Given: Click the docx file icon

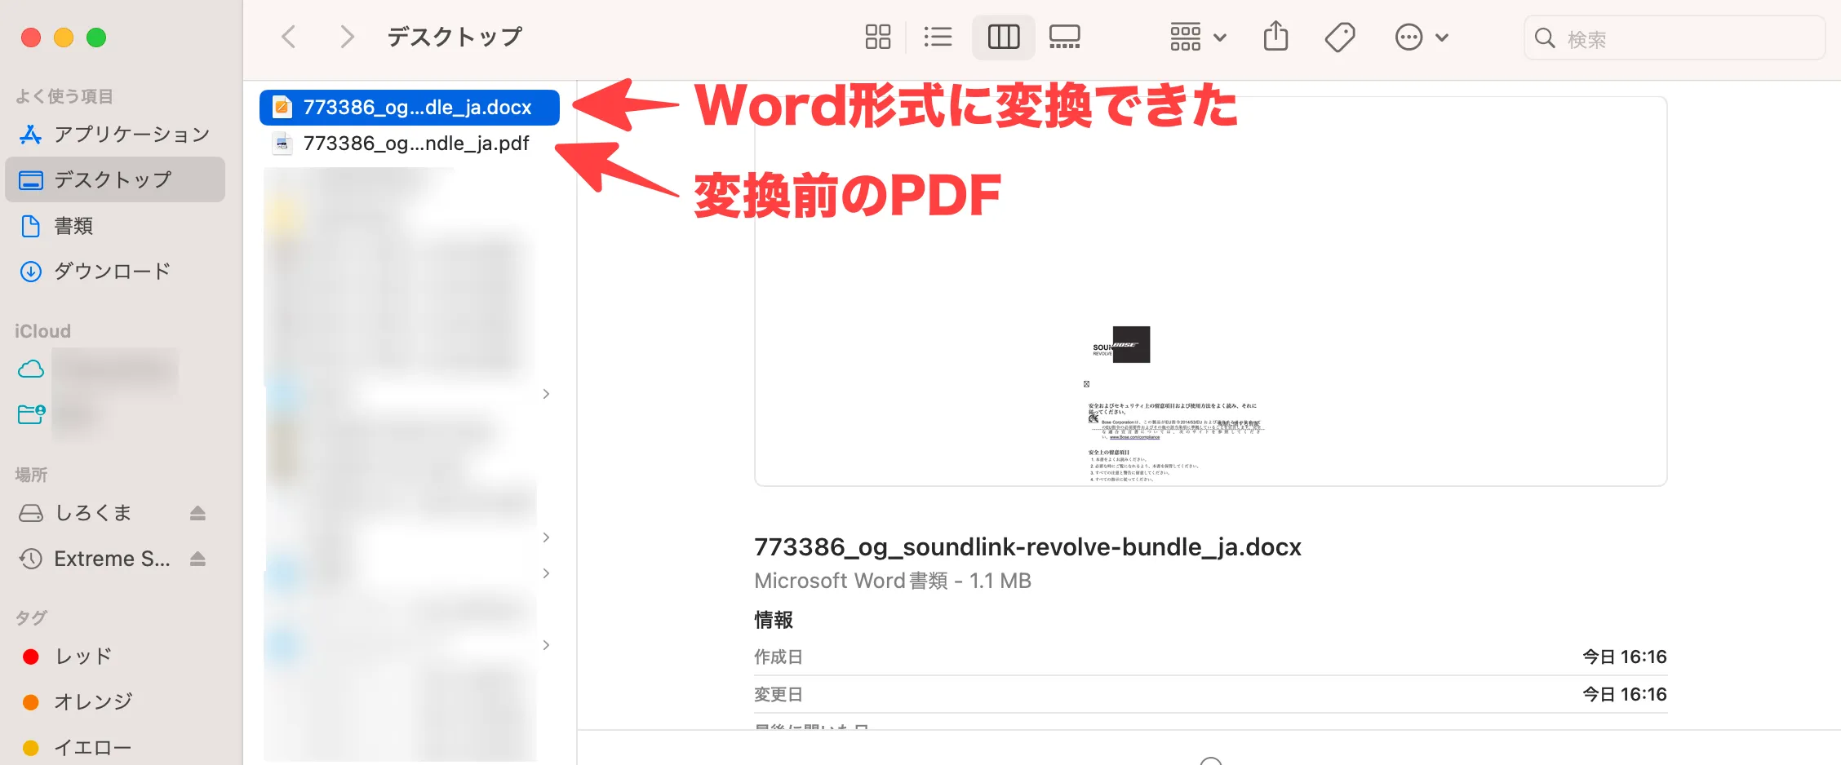Looking at the screenshot, I should pos(282,107).
